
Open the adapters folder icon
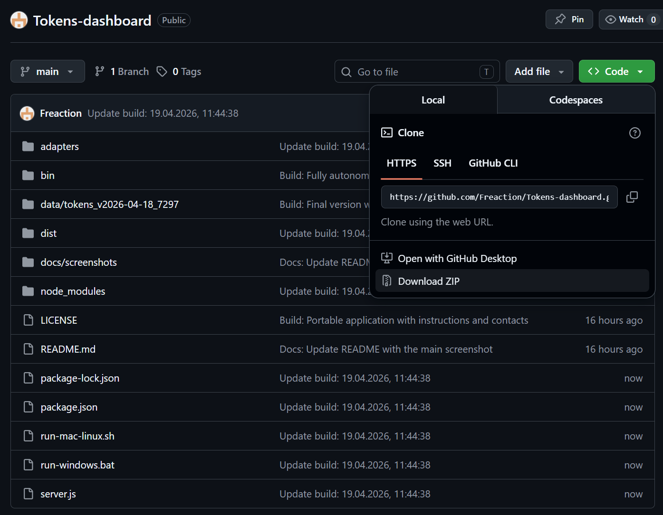(x=28, y=146)
